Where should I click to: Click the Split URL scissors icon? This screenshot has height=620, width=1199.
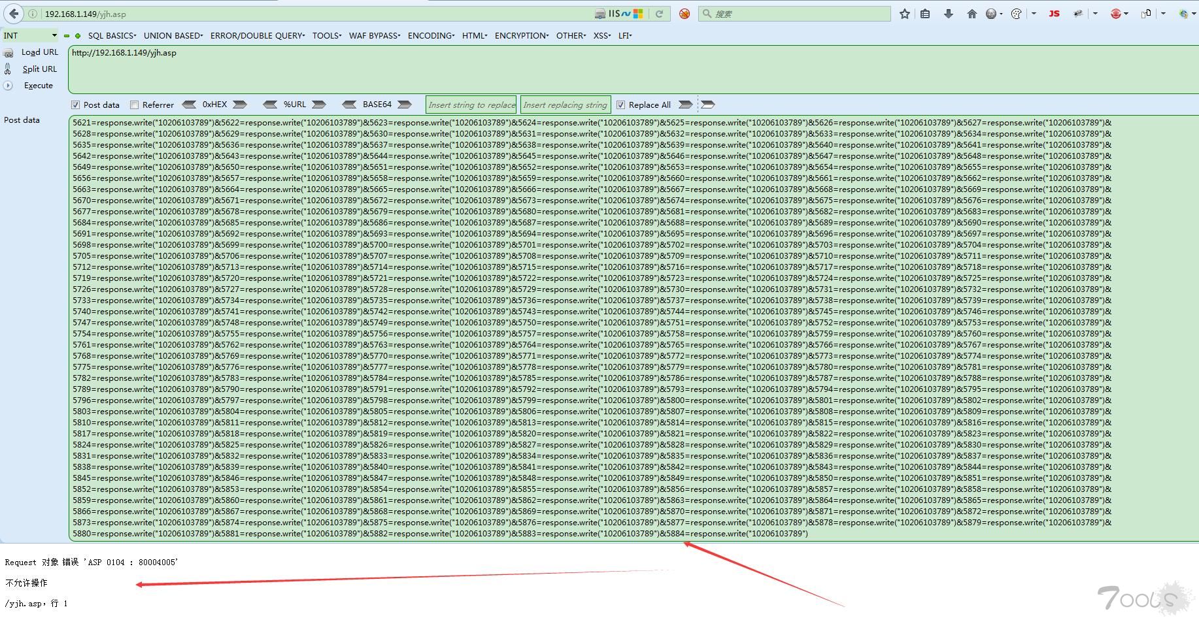(8, 69)
